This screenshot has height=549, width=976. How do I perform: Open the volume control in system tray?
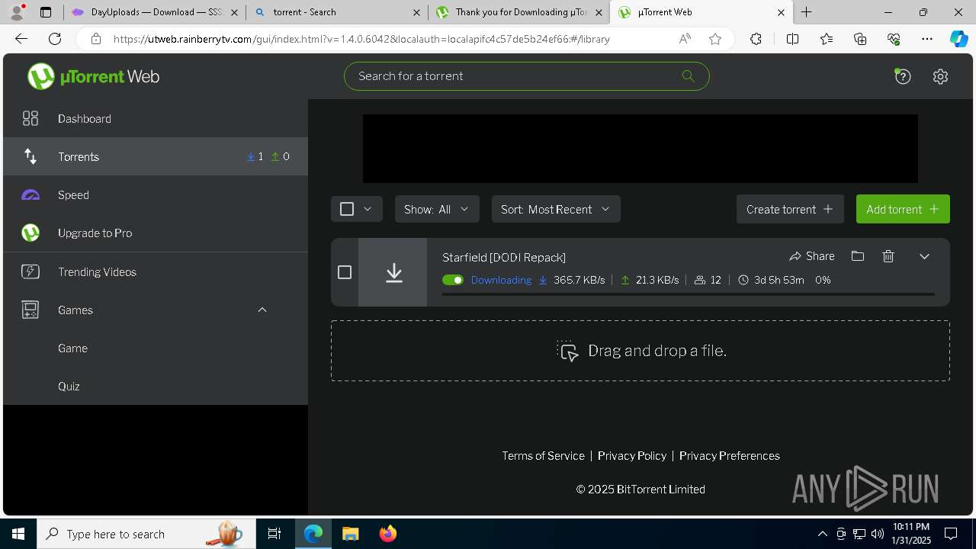[x=877, y=534]
